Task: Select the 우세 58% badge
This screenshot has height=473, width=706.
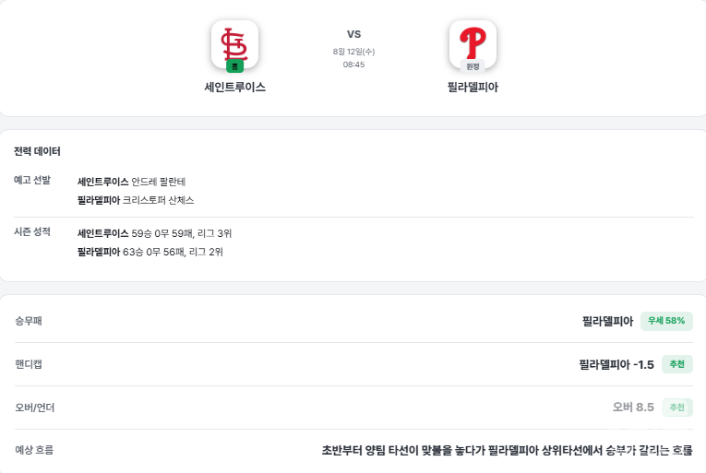Action: (x=666, y=321)
